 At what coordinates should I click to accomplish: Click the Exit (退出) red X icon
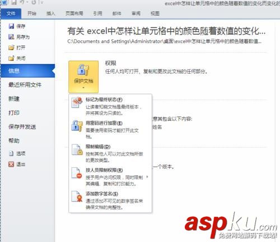click(x=11, y=164)
